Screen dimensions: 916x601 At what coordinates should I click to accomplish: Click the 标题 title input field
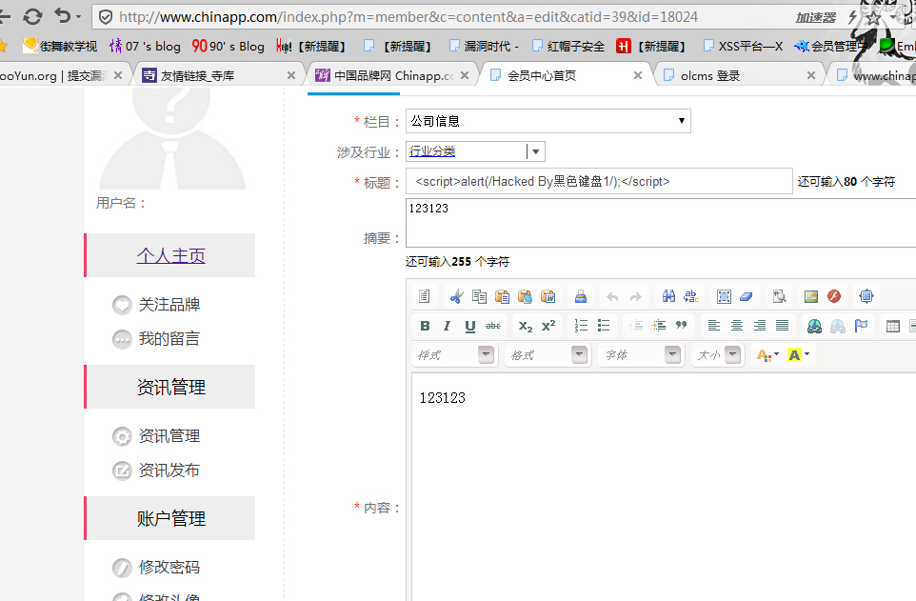click(x=599, y=181)
